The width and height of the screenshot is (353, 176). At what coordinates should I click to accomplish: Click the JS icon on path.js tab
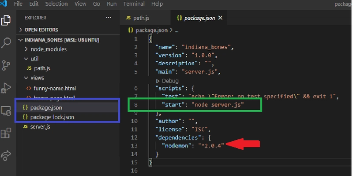tap(128, 18)
